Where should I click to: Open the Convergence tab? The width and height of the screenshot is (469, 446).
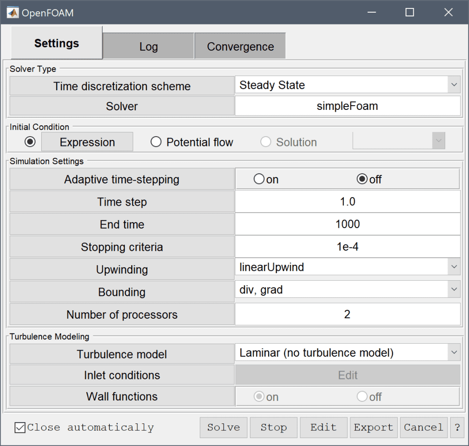240,46
